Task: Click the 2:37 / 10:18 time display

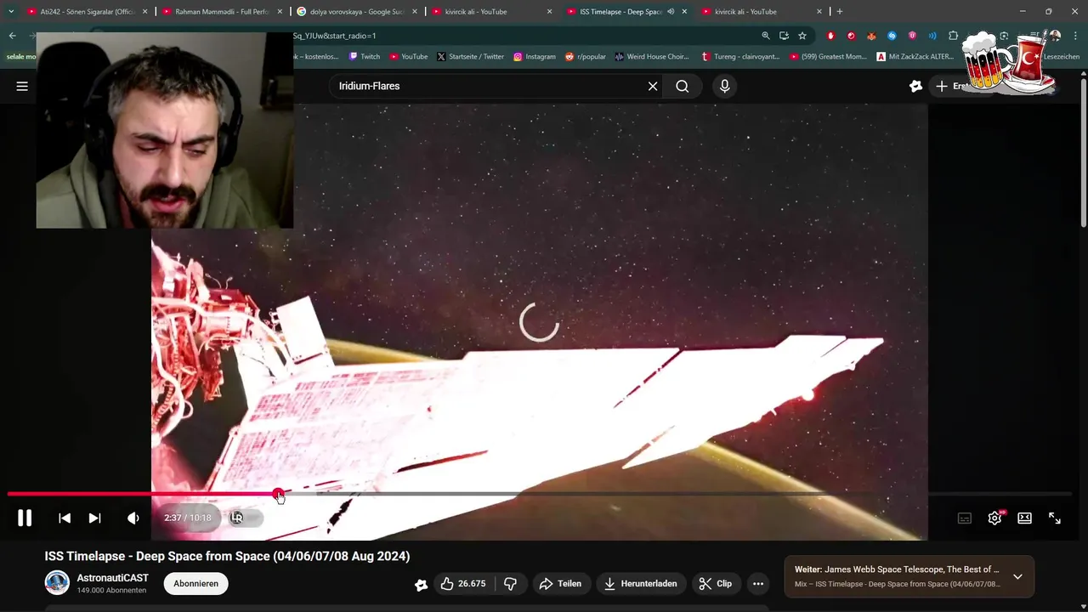Action: coord(187,518)
